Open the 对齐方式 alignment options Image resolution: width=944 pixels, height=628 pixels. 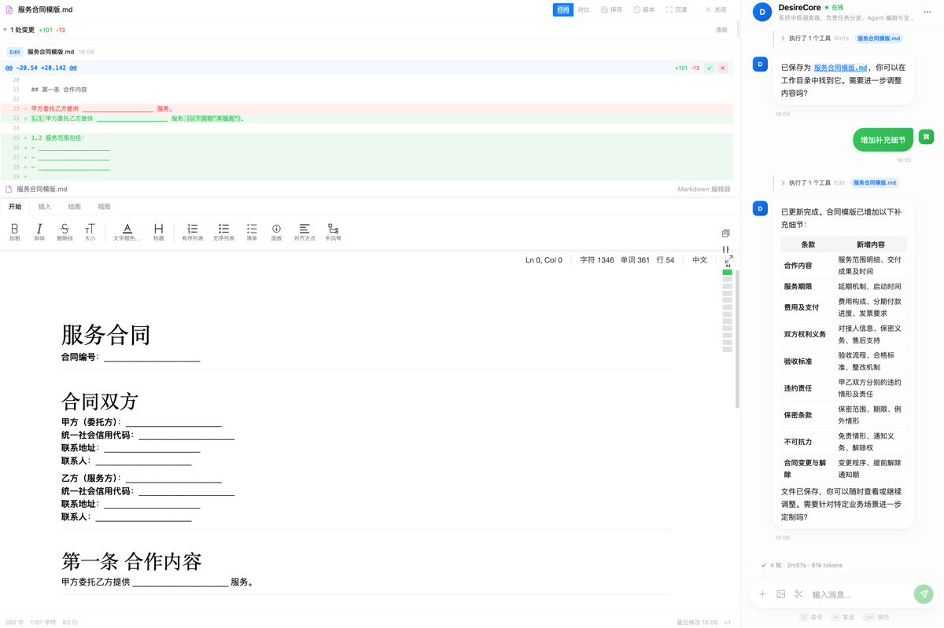pos(304,230)
